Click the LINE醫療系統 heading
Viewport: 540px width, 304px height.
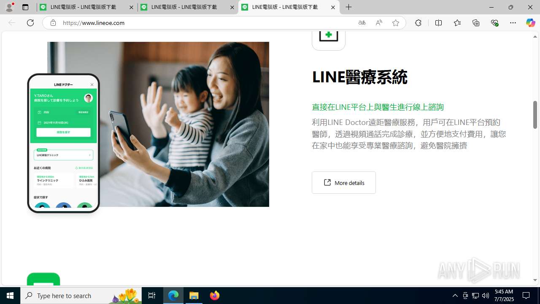click(359, 77)
